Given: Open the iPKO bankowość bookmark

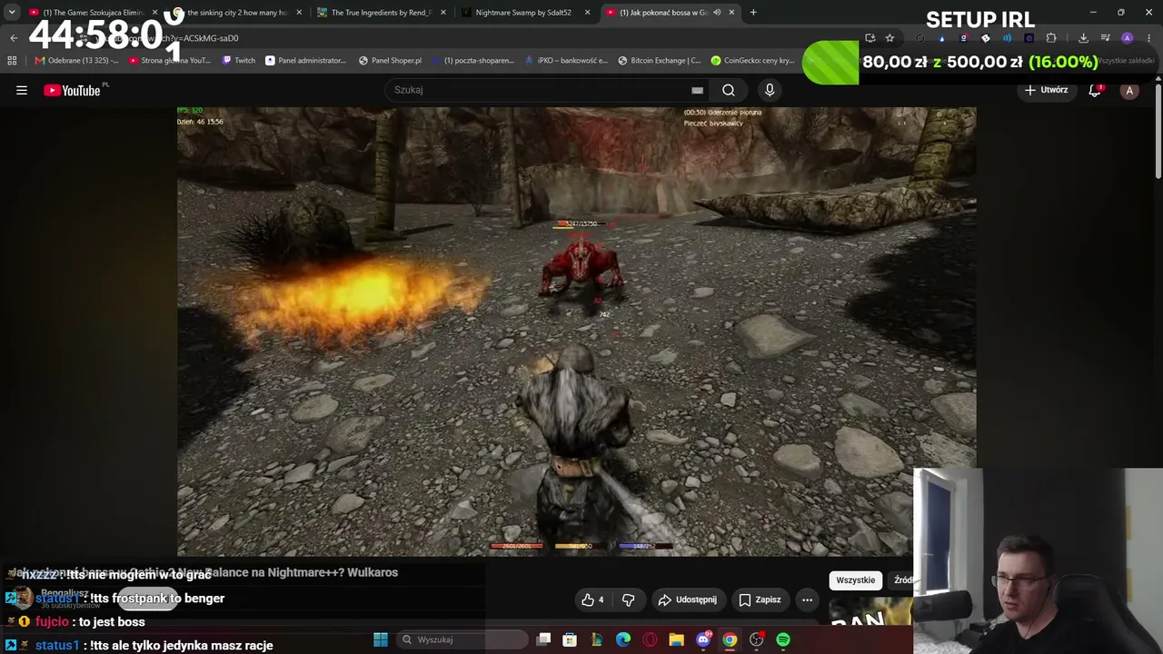Looking at the screenshot, I should [566, 61].
